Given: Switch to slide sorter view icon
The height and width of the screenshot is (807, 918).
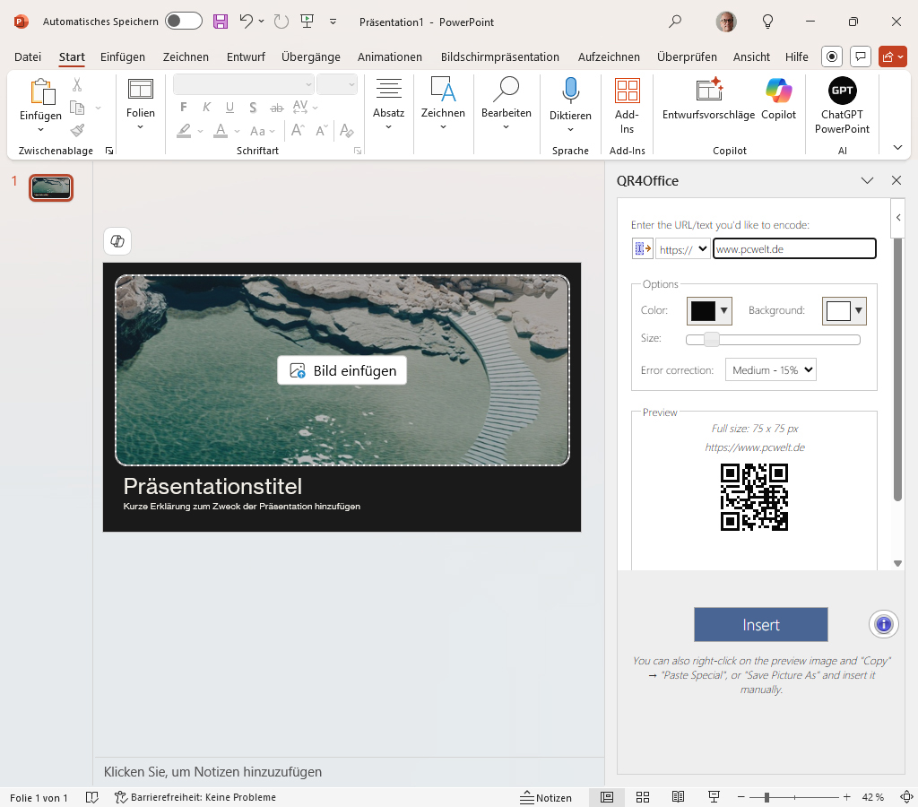Looking at the screenshot, I should 643,797.
